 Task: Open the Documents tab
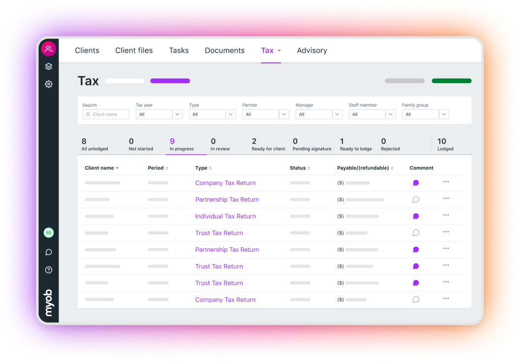point(225,50)
